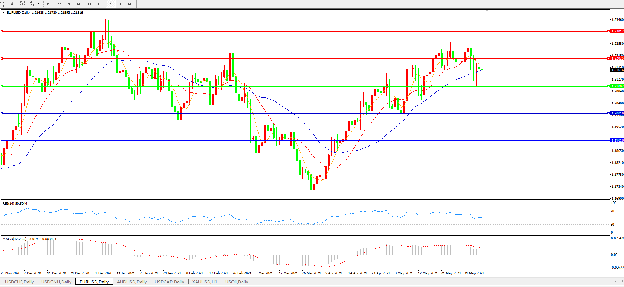Expand the EURUSD,Daily chart title triangle
This screenshot has width=624, height=287.
tap(4, 13)
